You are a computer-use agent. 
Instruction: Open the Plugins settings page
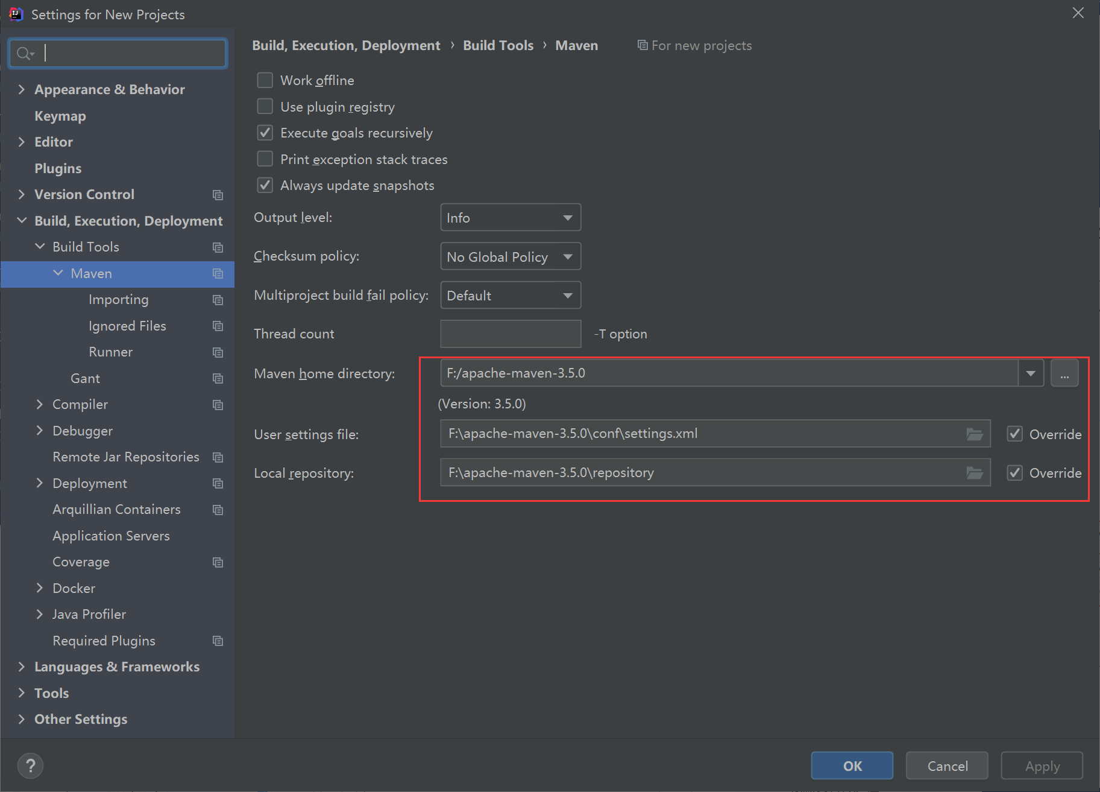coord(58,168)
